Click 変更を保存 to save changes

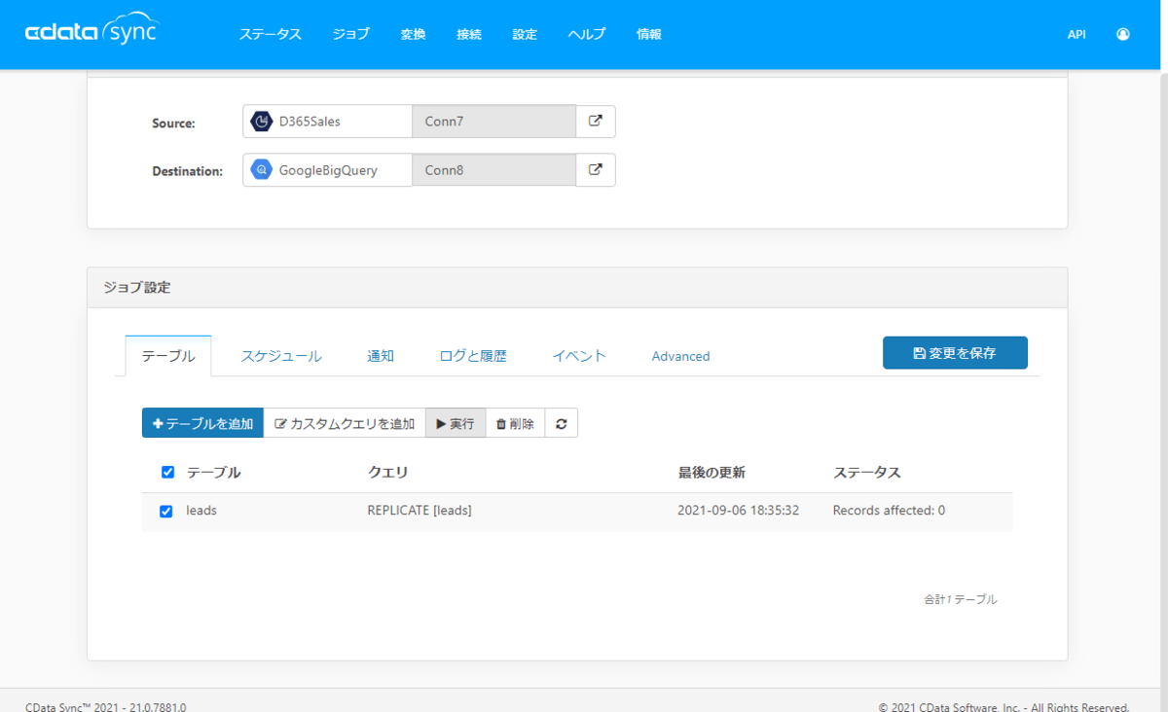pyautogui.click(x=955, y=353)
